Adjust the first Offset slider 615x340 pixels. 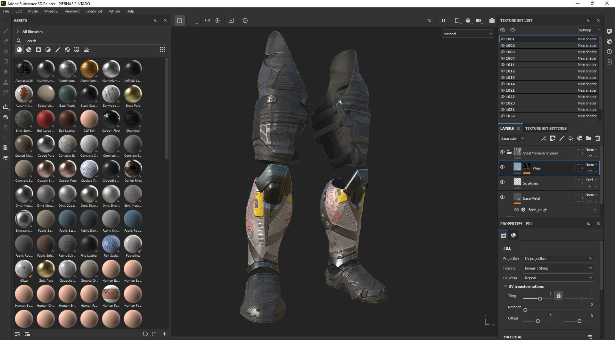point(537,321)
